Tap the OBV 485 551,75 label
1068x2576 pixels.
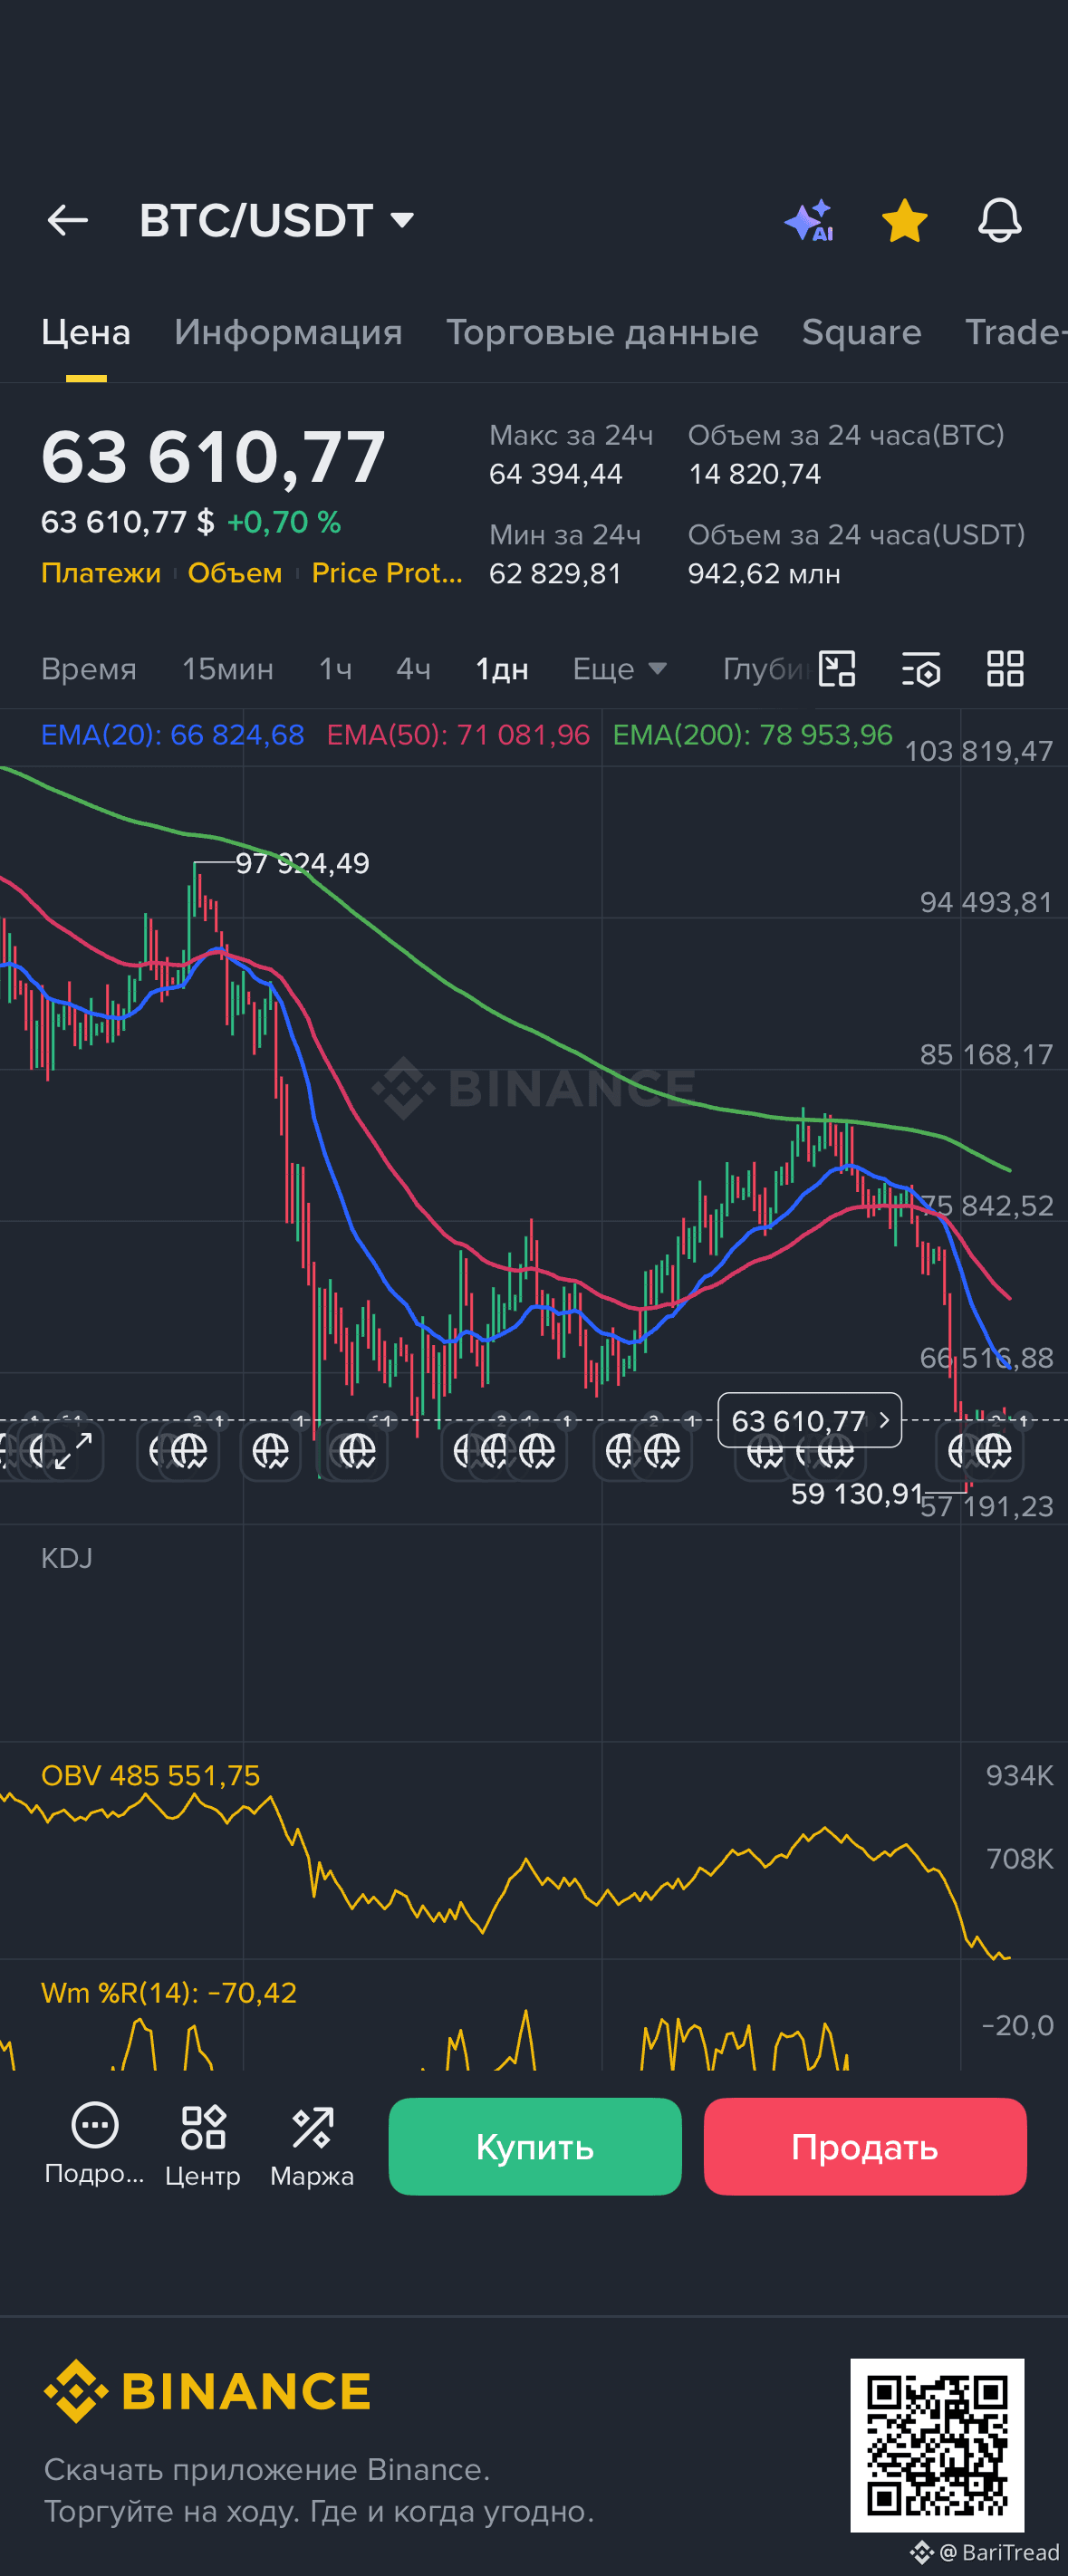tap(150, 1775)
